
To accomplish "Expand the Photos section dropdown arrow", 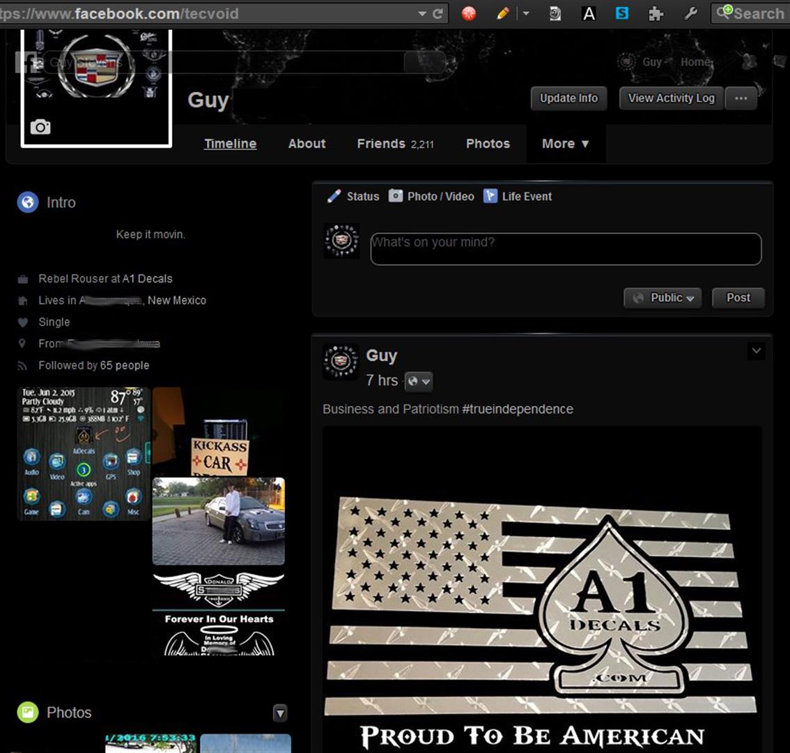I will point(280,713).
